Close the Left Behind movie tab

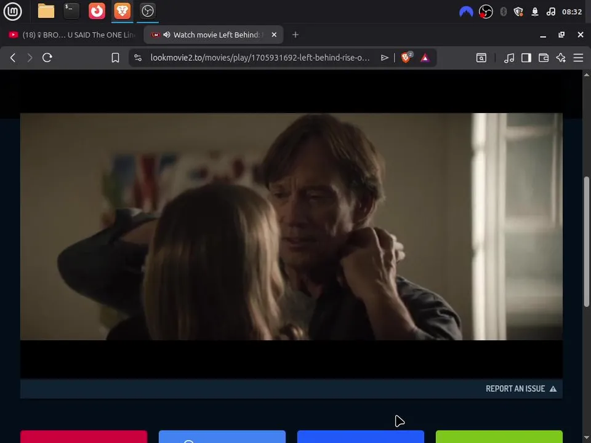coord(274,34)
